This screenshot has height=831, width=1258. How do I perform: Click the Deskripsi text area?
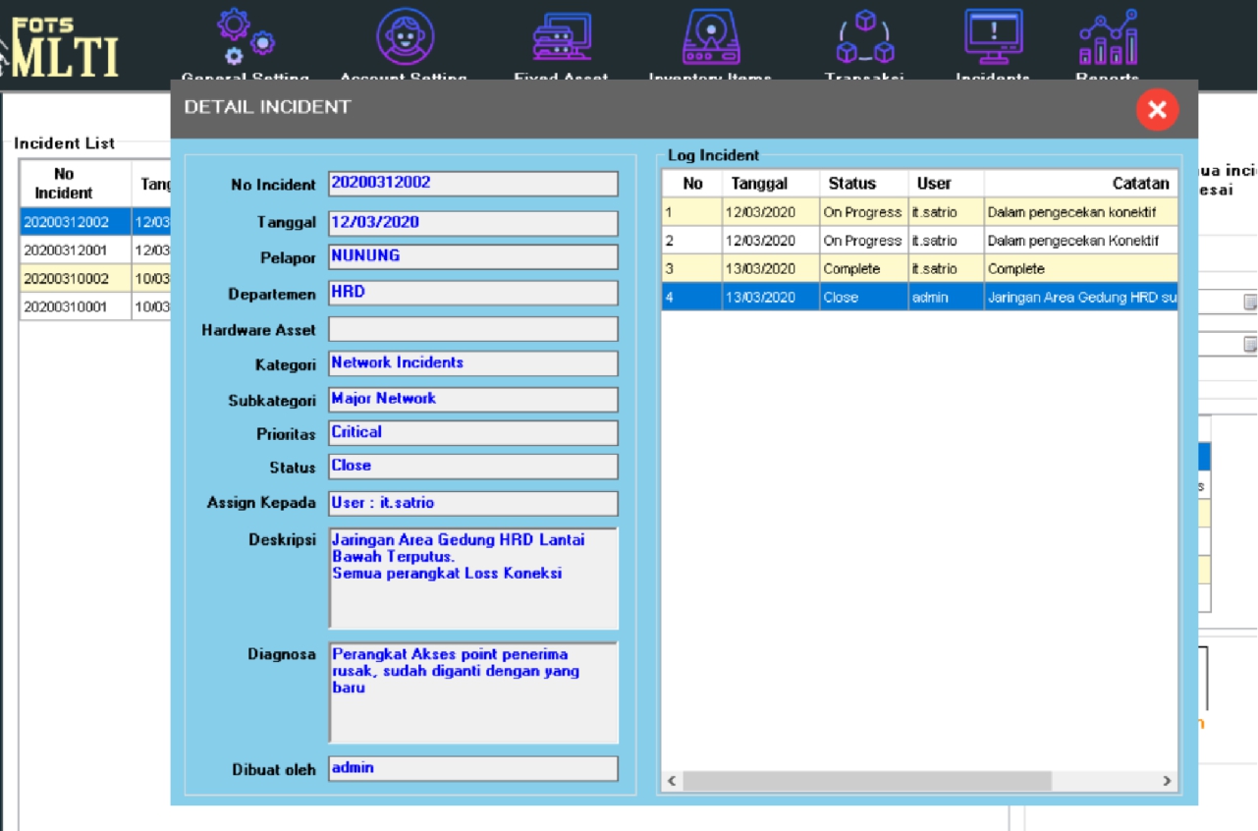pos(472,578)
